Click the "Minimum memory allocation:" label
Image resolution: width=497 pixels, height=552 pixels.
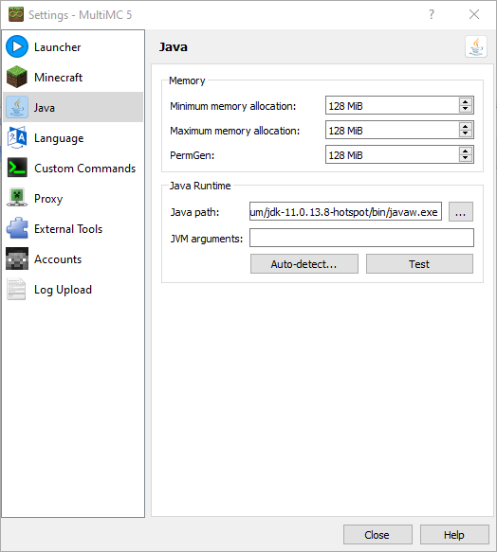pyautogui.click(x=232, y=106)
